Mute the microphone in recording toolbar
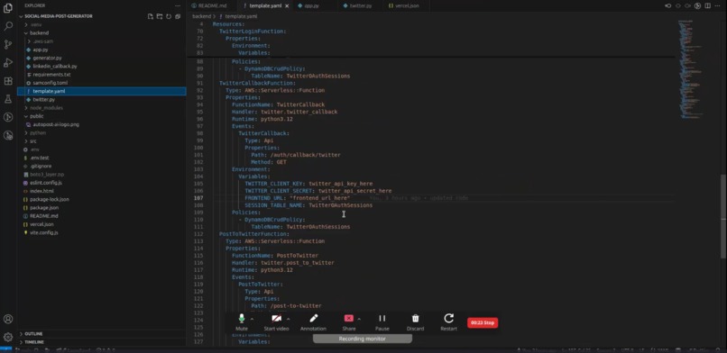 (242, 322)
